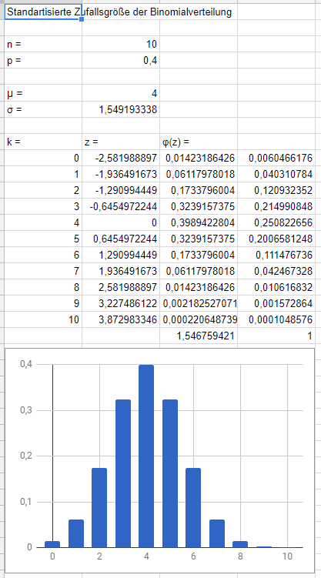Select the title cell 'Standartisierte Zufallsgröße'
The image size is (321, 578).
pyautogui.click(x=43, y=12)
